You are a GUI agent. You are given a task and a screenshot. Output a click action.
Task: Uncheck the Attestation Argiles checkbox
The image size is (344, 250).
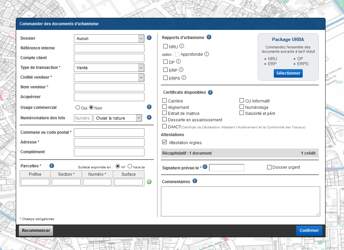164,142
